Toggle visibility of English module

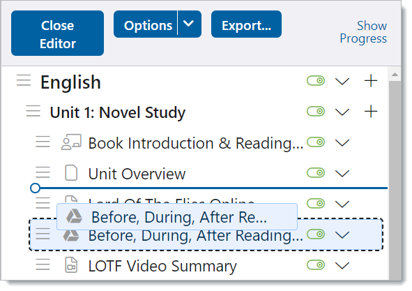(316, 81)
